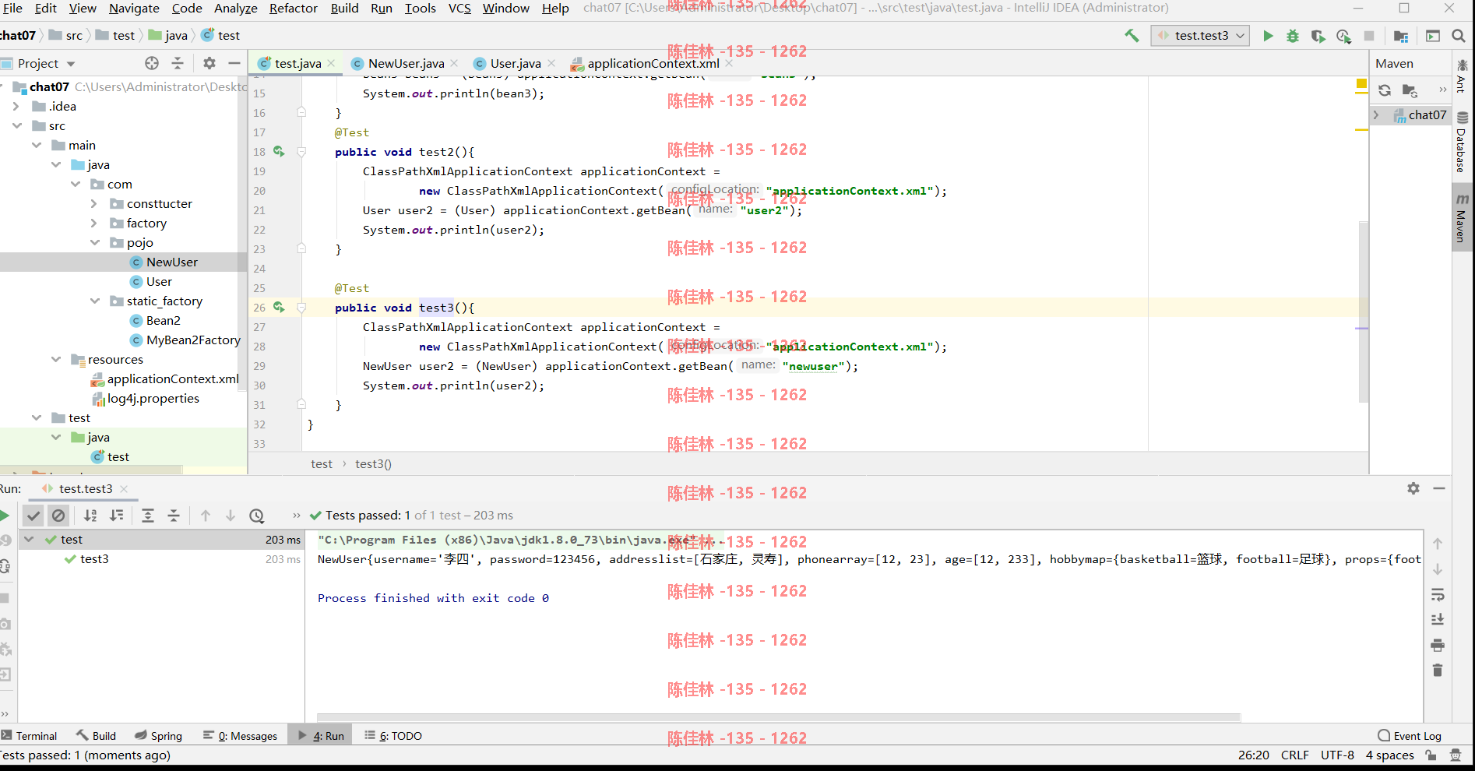Hide the Project panel with minus icon

pyautogui.click(x=234, y=63)
